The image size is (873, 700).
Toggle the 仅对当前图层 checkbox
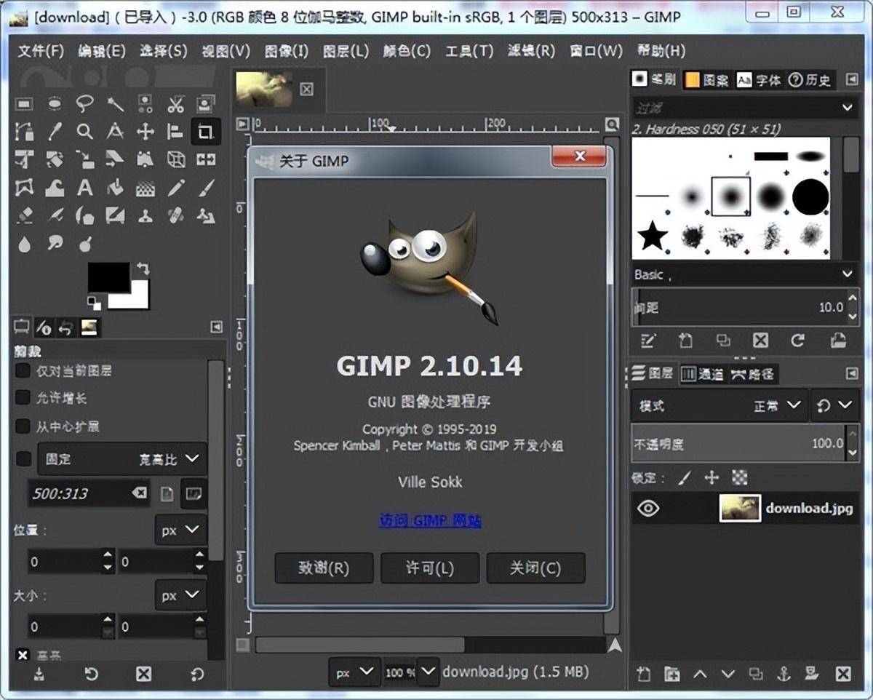(23, 370)
